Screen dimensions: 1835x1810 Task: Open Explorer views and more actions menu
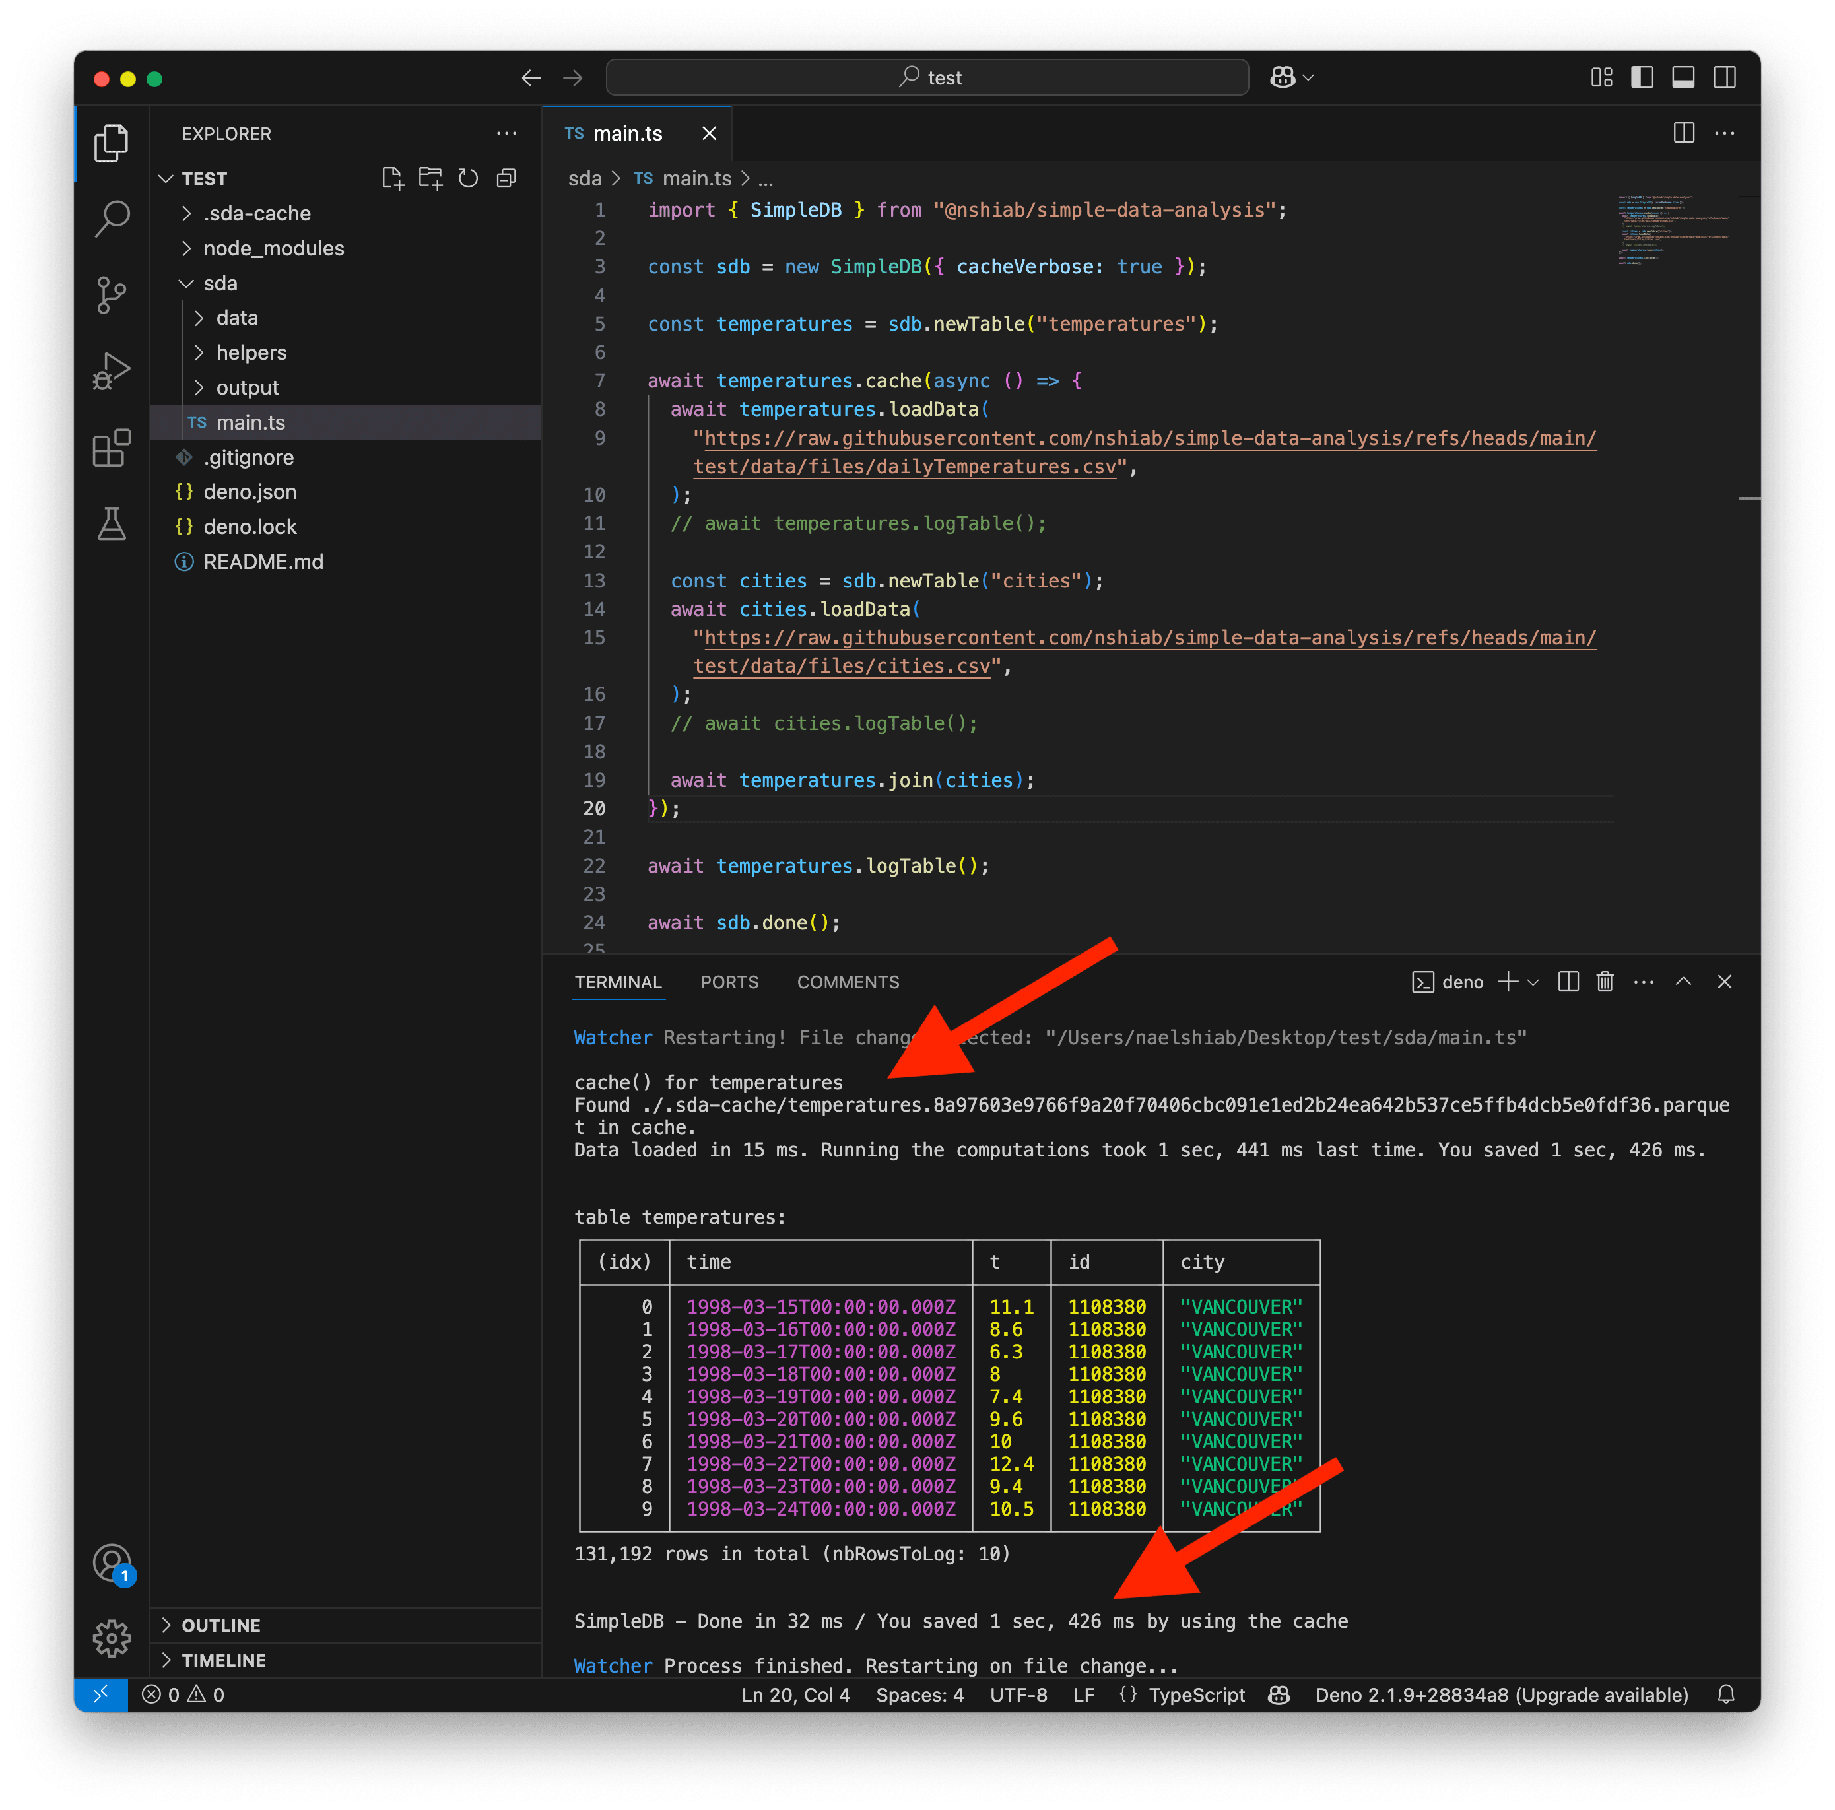pyautogui.click(x=507, y=134)
